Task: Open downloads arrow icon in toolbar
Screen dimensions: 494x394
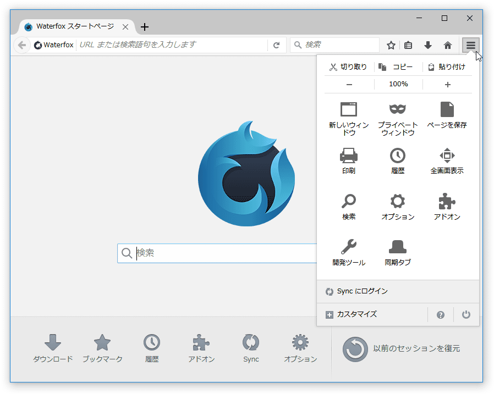Action: click(x=427, y=45)
